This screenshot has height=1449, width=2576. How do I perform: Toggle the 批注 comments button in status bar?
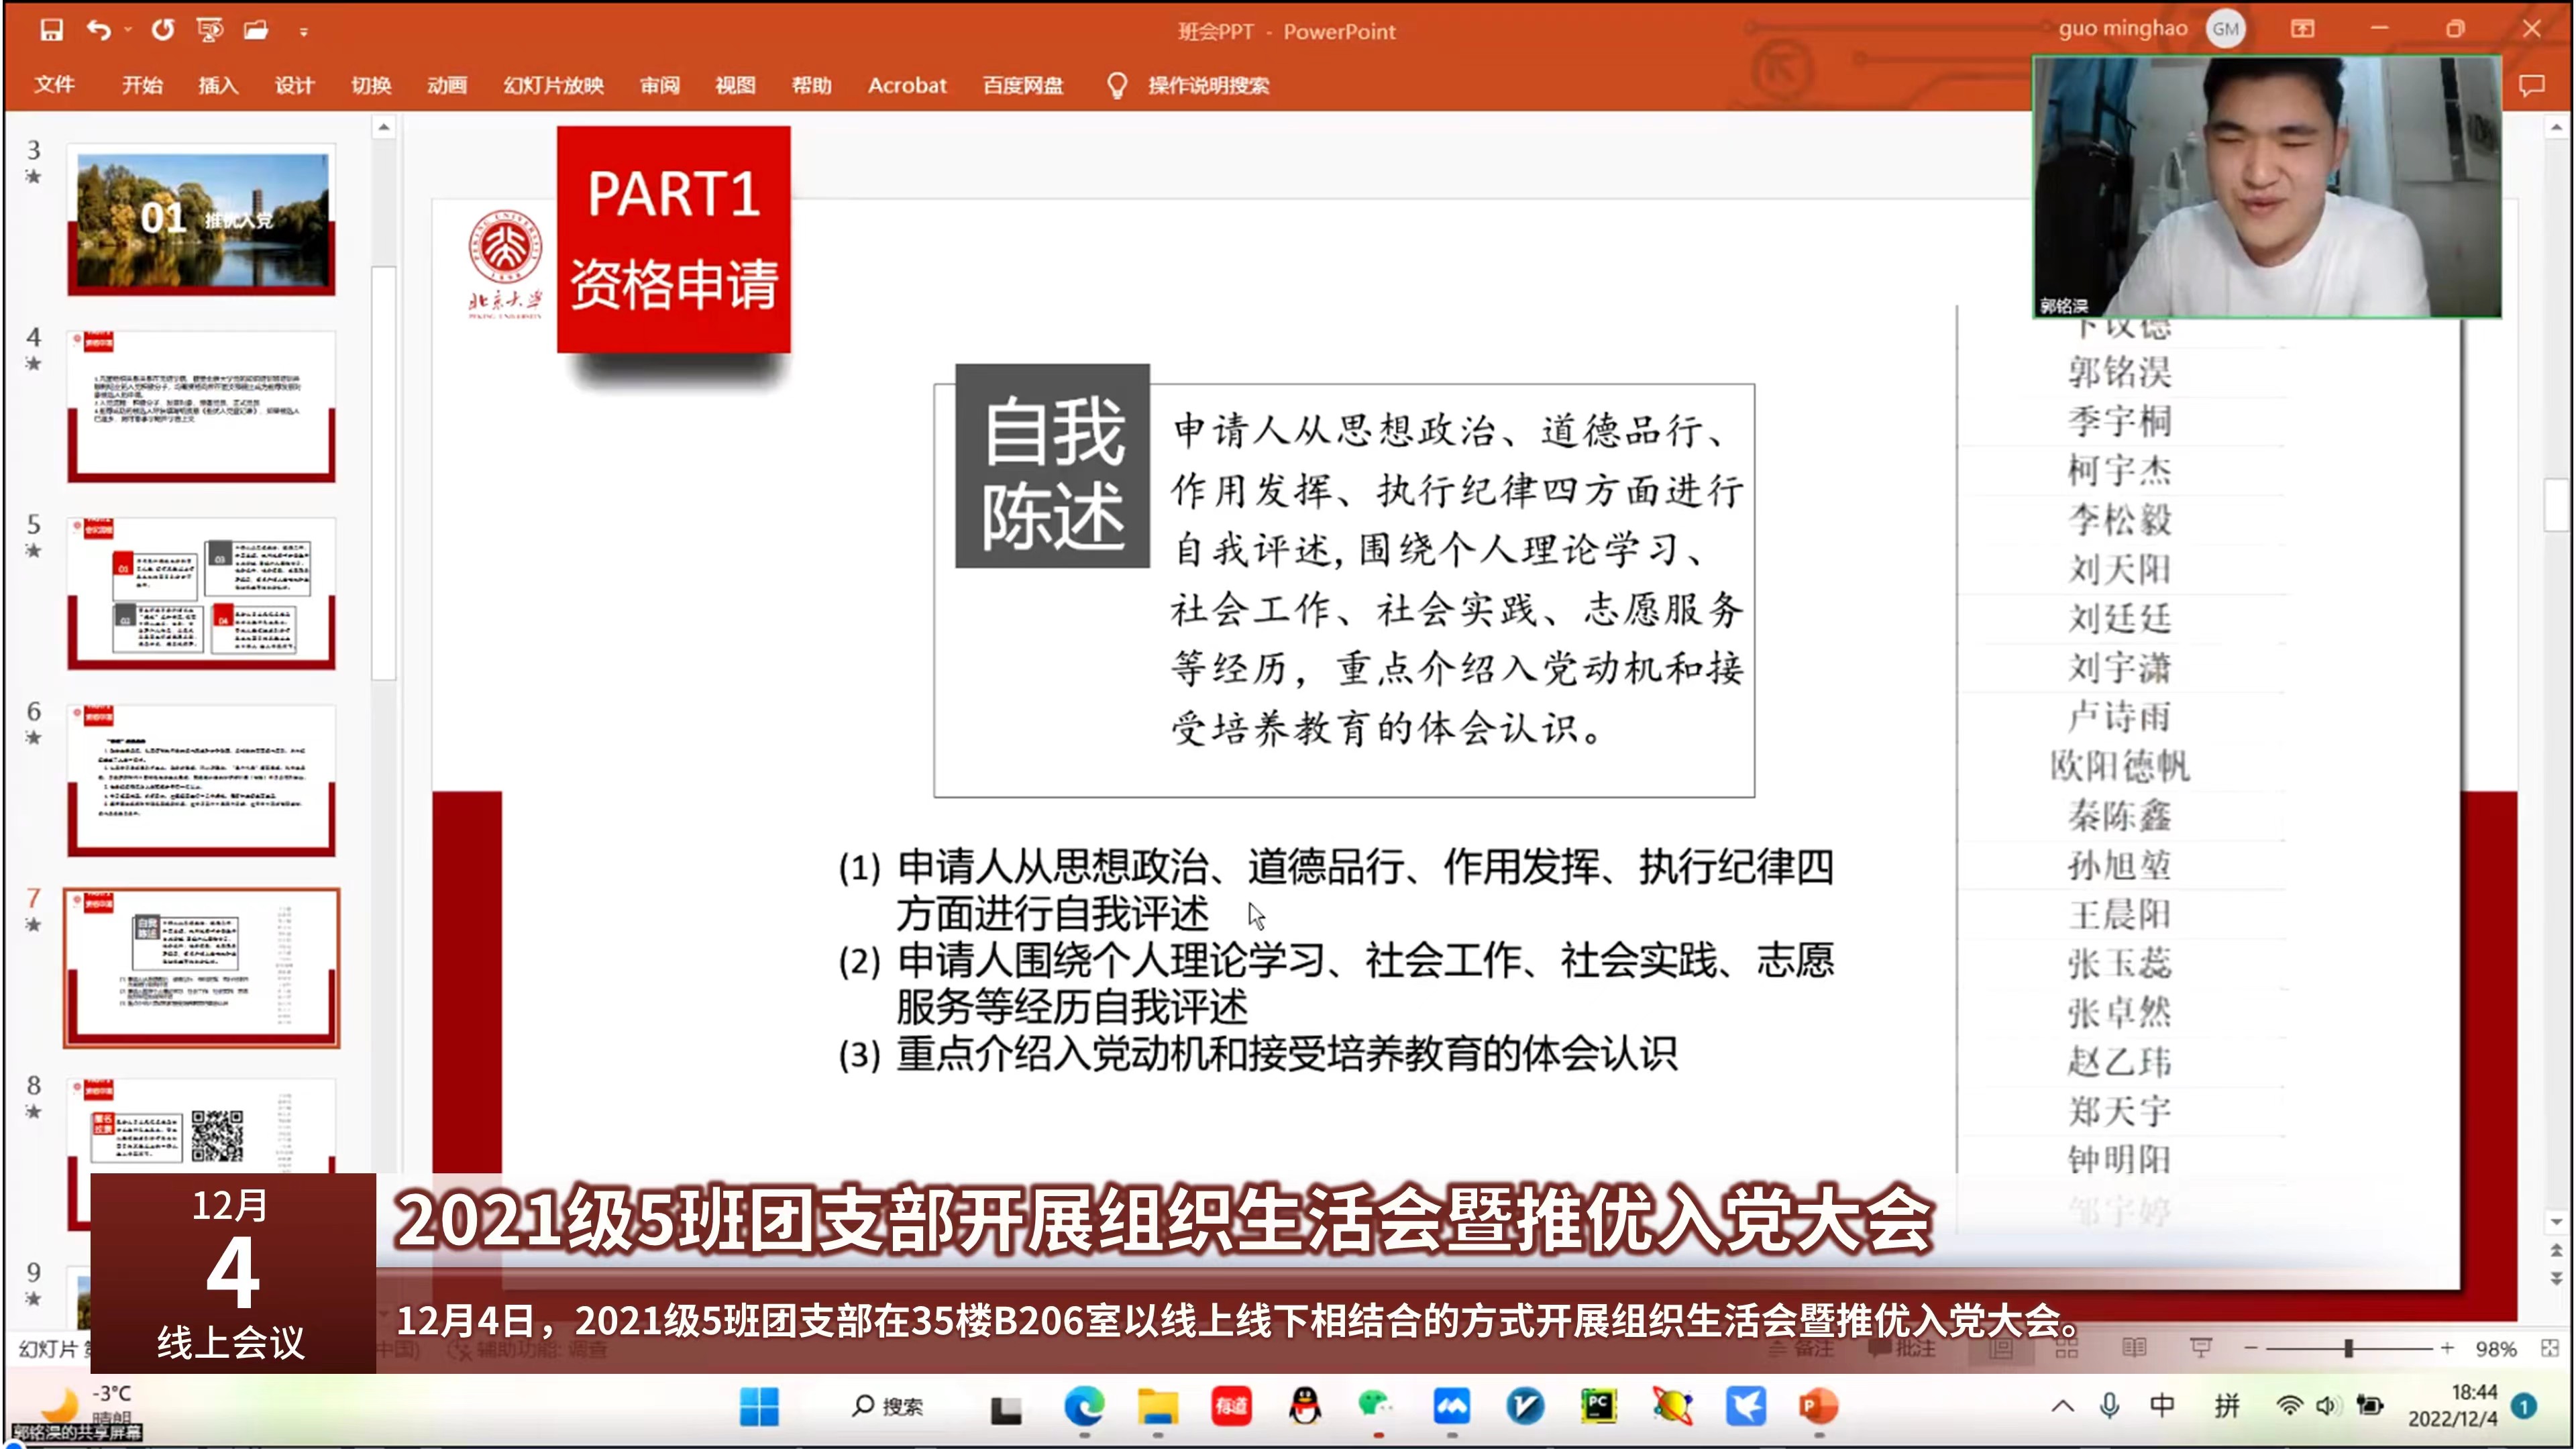click(1901, 1348)
